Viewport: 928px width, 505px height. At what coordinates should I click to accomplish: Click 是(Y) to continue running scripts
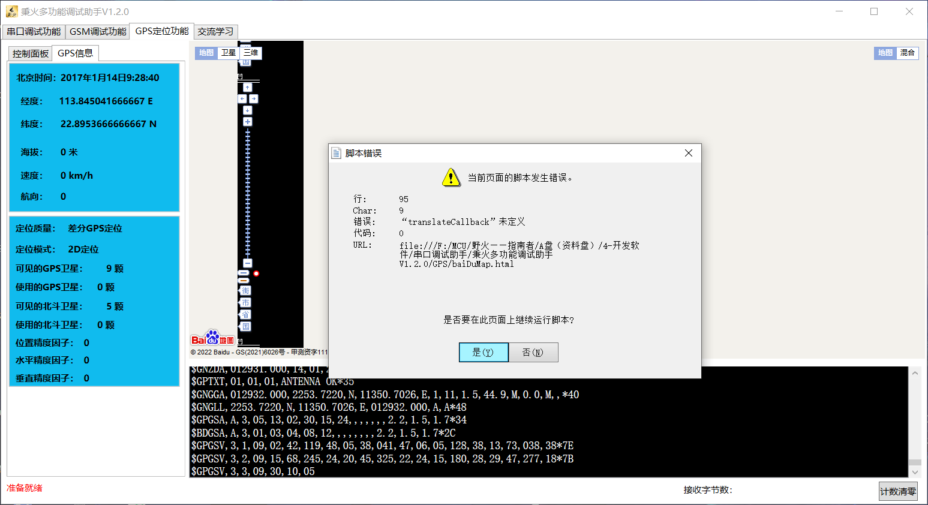point(483,352)
